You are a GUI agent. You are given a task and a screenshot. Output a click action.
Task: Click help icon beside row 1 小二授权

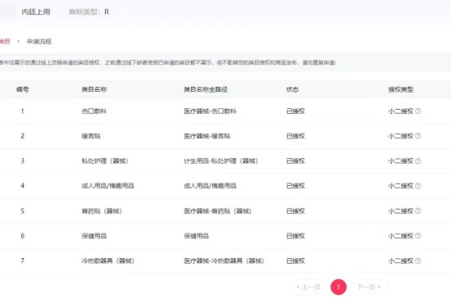[x=418, y=111]
